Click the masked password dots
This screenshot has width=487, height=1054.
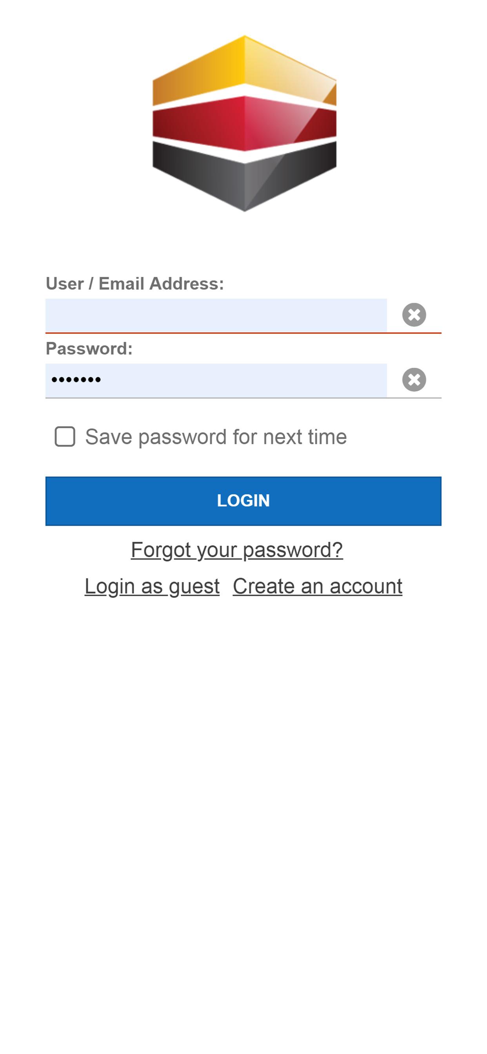coord(76,380)
